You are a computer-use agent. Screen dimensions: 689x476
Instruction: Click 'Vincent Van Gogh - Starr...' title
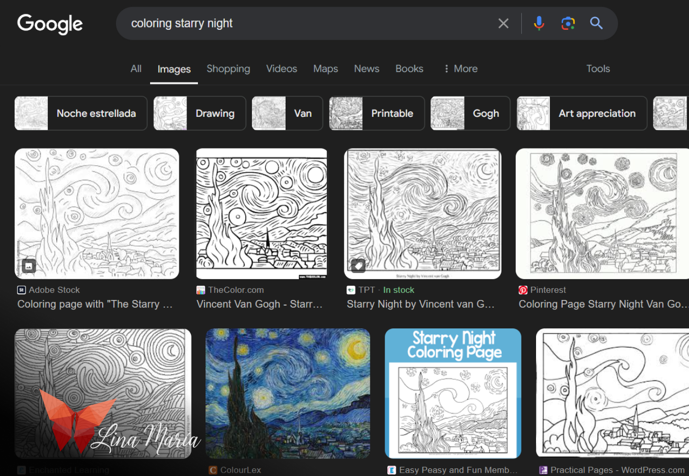pyautogui.click(x=259, y=304)
